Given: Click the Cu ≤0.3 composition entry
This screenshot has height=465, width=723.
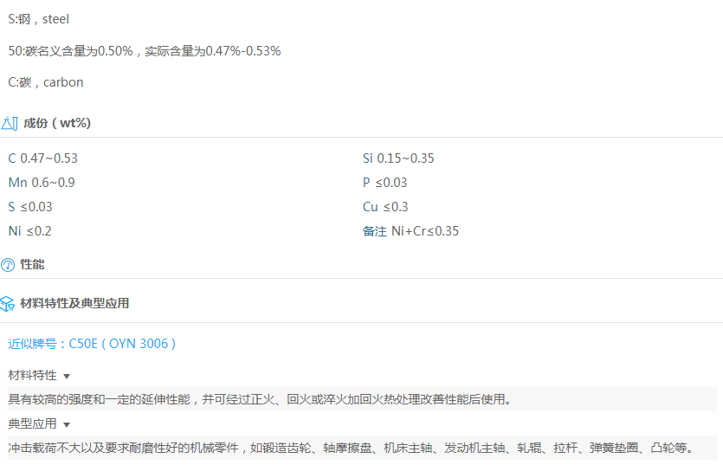Looking at the screenshot, I should 385,207.
